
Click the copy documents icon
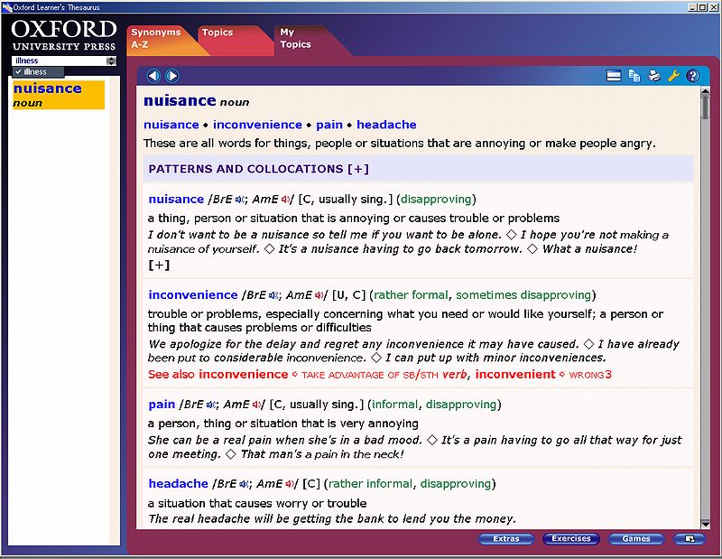[634, 76]
